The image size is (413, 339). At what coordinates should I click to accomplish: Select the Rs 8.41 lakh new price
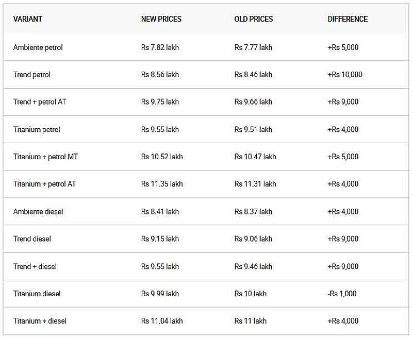coord(160,212)
